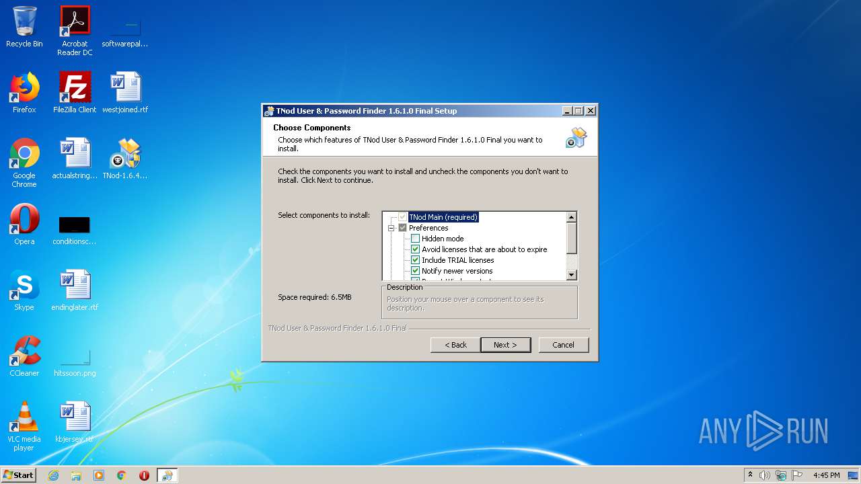The width and height of the screenshot is (861, 484).
Task: Open the Recycle Bin desktop icon
Action: [24, 28]
